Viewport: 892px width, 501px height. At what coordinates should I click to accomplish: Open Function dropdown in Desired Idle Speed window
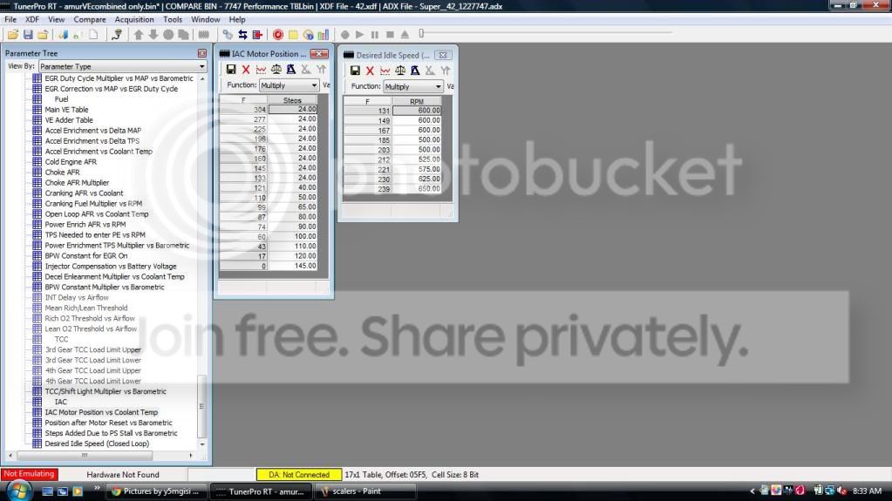(x=413, y=86)
